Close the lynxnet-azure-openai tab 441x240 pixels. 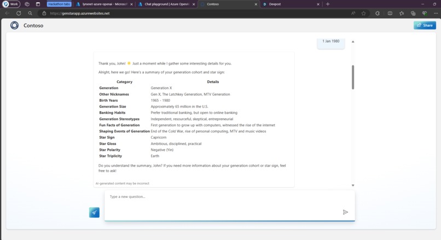coord(131,4)
